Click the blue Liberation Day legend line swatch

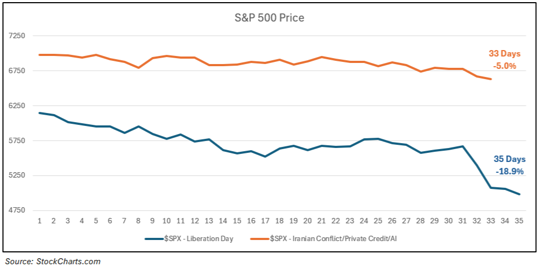point(153,238)
